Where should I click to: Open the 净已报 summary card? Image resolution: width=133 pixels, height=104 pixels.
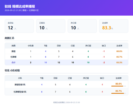click(x=82, y=26)
